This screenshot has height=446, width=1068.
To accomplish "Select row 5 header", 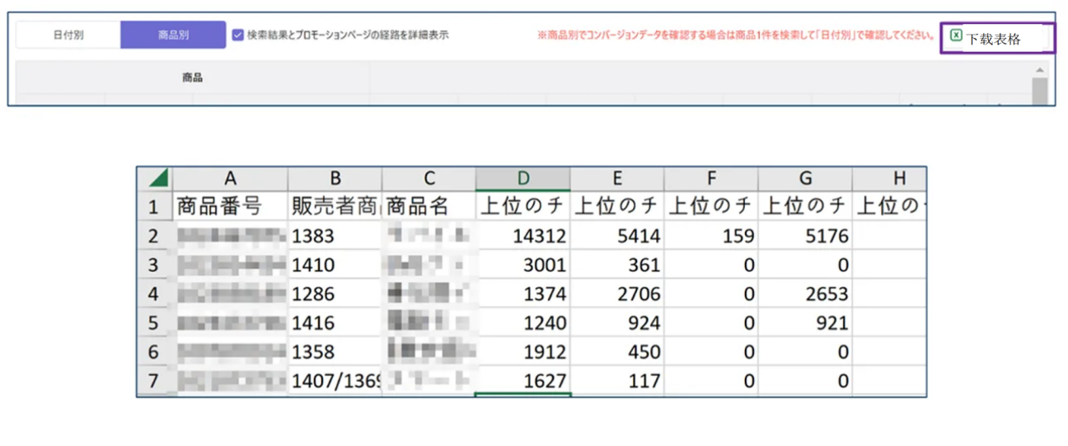I will (155, 322).
